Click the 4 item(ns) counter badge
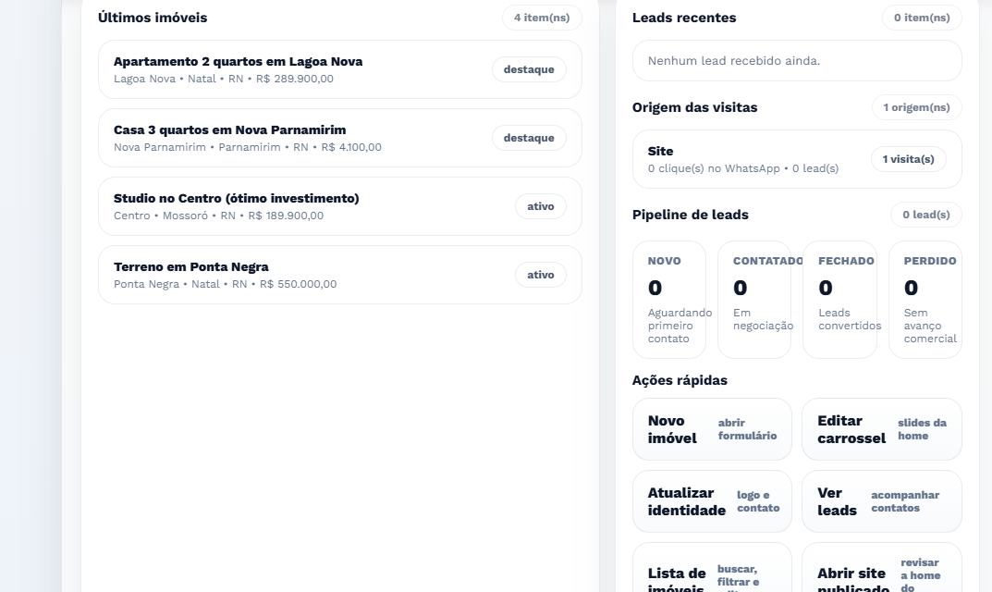The width and height of the screenshot is (992, 592). (543, 17)
